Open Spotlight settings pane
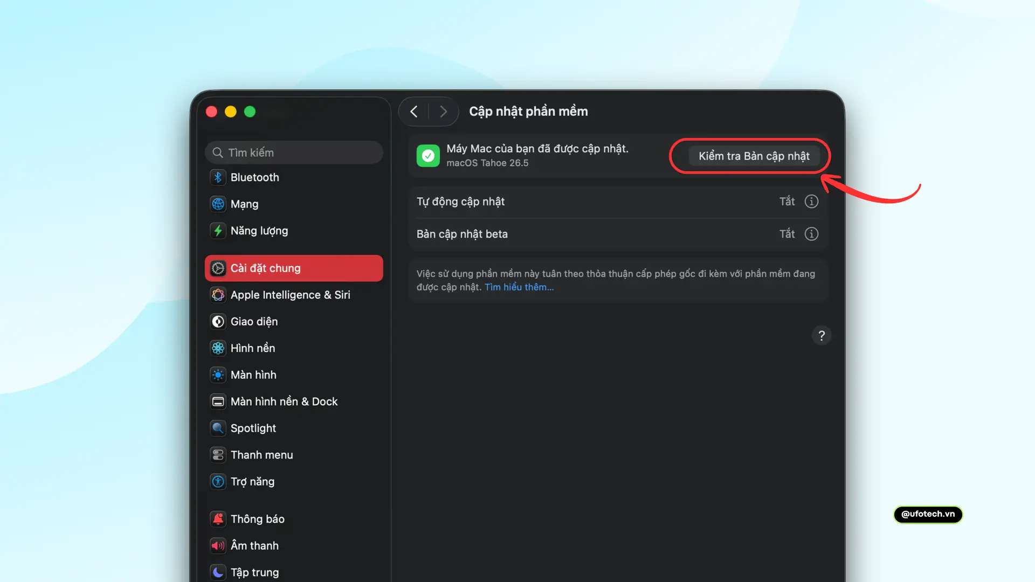 294,428
